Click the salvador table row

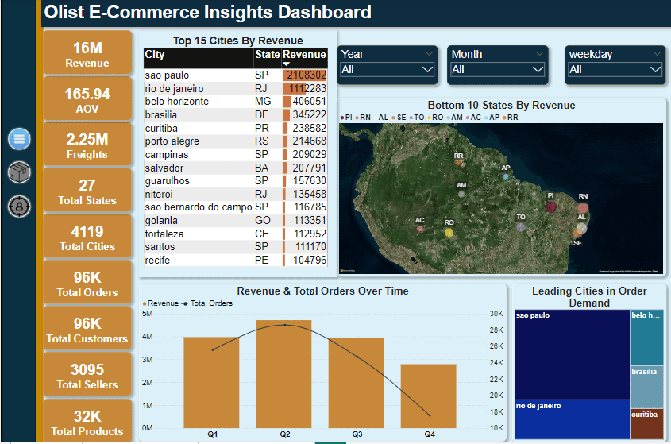click(236, 168)
